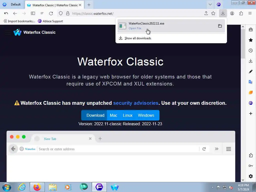Open a new tab with plus button

[x=89, y=5]
